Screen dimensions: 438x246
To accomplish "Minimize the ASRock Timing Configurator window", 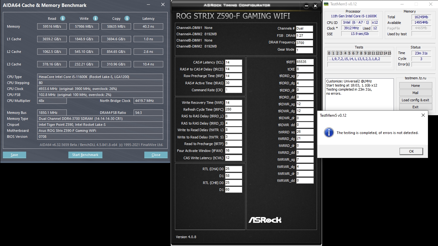I will coord(307,6).
